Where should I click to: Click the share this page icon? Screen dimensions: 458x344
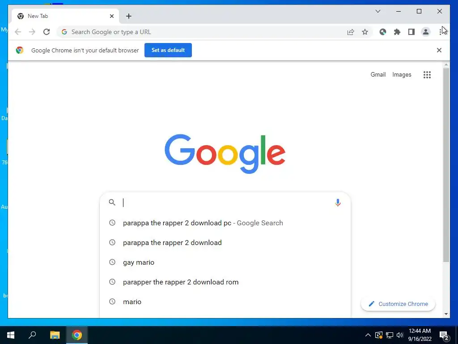[x=351, y=32]
